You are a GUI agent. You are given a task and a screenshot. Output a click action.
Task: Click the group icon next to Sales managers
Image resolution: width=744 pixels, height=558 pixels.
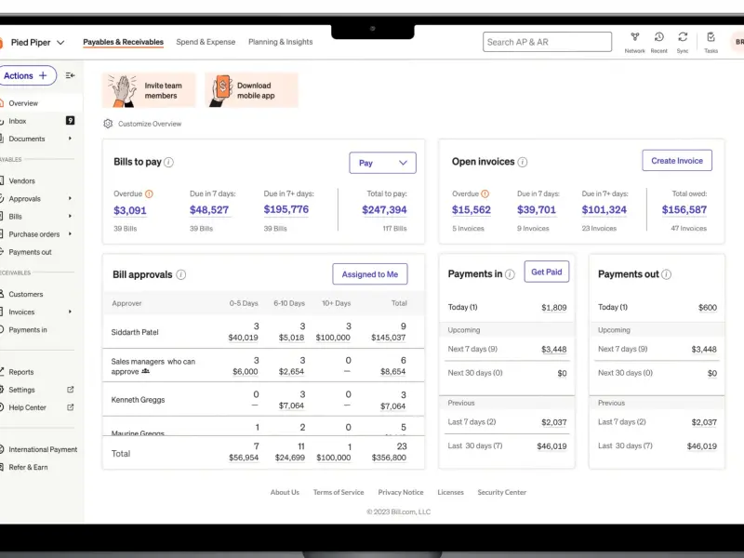tap(146, 371)
